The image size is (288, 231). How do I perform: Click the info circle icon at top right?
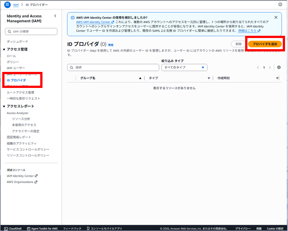[280, 4]
